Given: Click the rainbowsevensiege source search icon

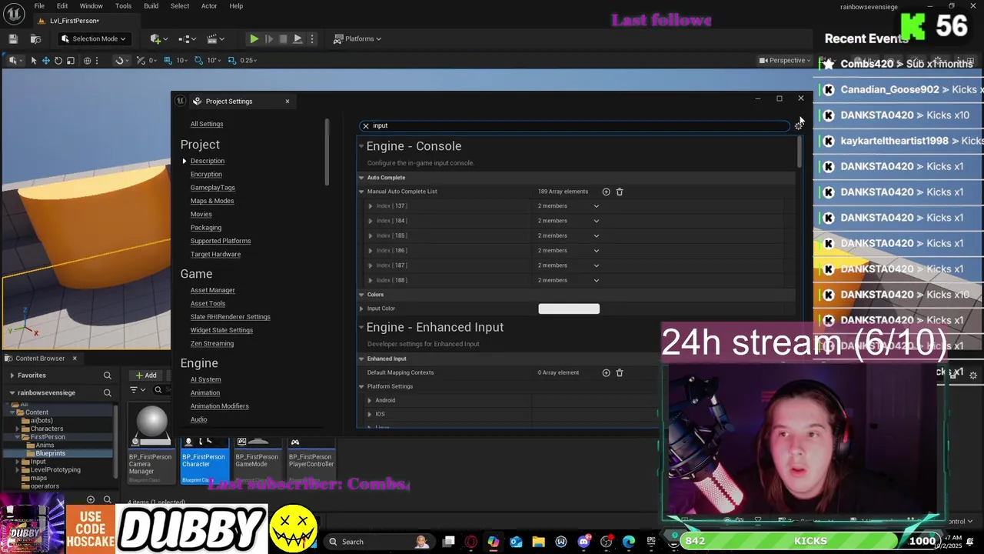Looking at the screenshot, I should click(108, 392).
